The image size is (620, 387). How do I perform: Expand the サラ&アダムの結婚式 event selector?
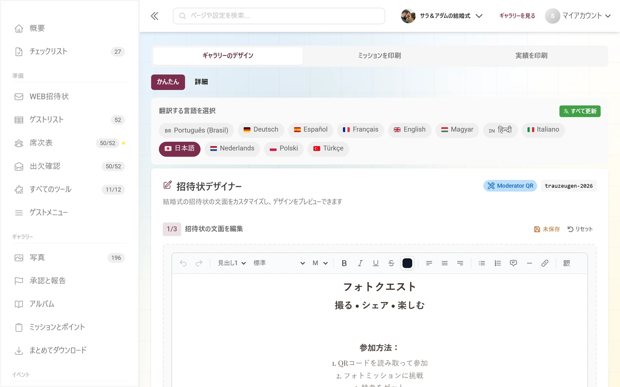[x=442, y=16]
